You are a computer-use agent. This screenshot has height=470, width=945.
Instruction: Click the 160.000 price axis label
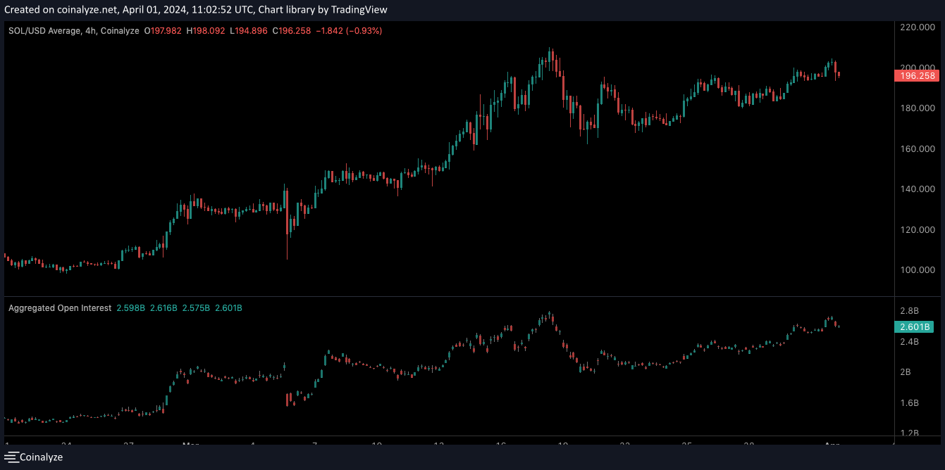(918, 148)
